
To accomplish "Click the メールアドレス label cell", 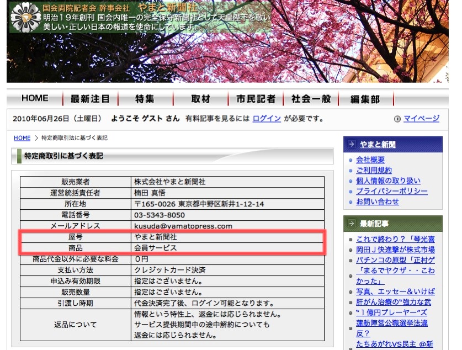I will pos(76,226).
